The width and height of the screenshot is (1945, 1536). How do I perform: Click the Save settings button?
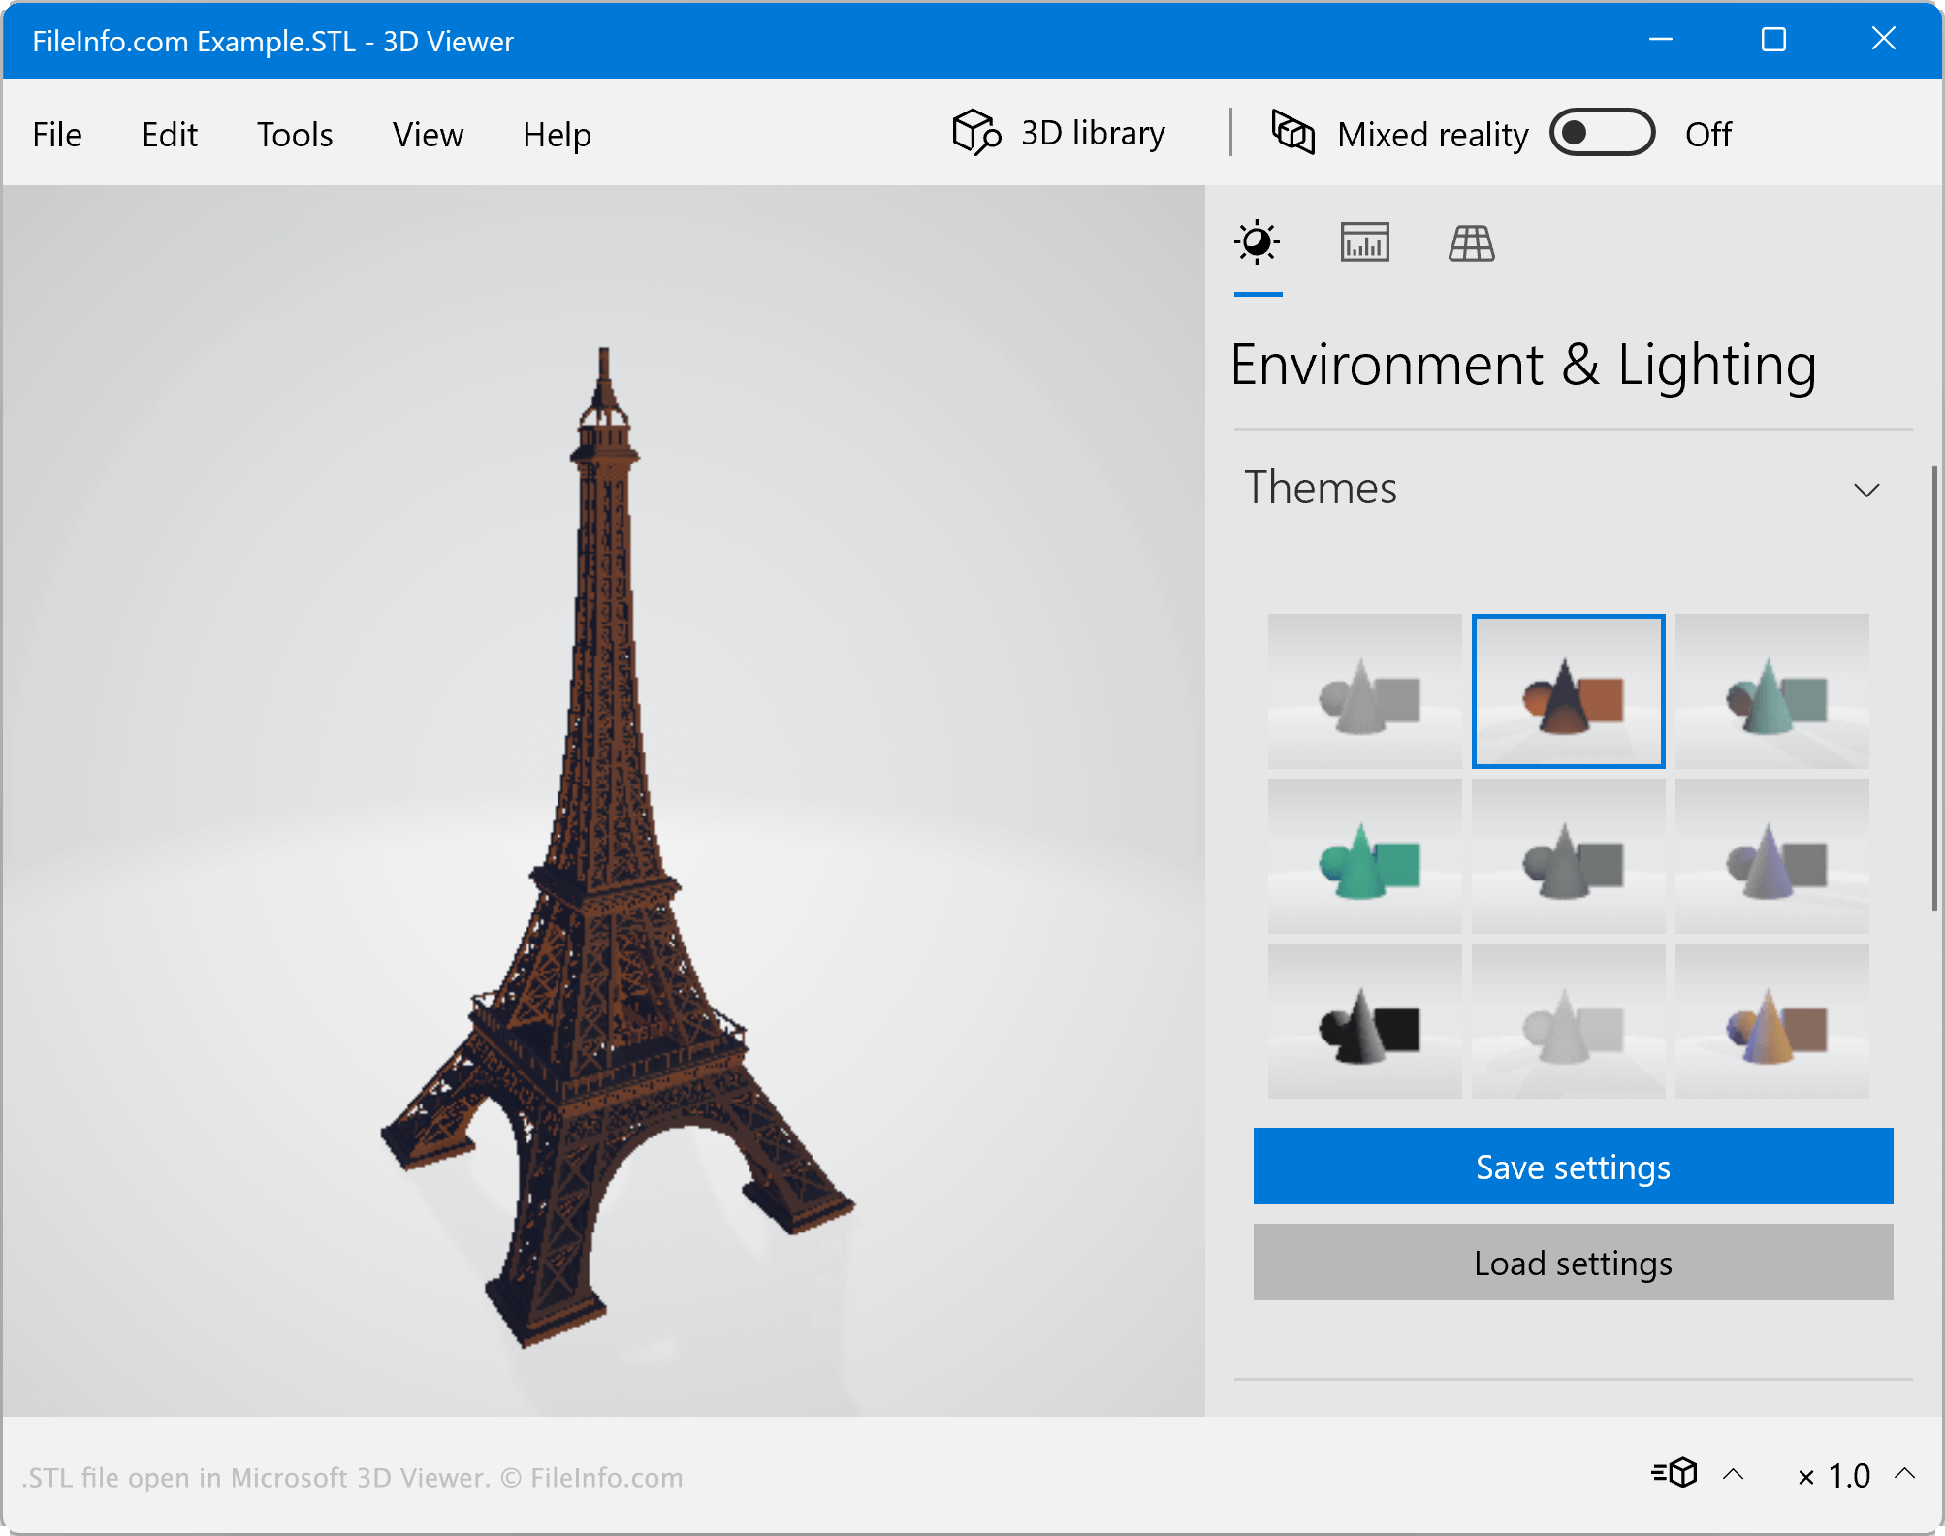(x=1573, y=1167)
